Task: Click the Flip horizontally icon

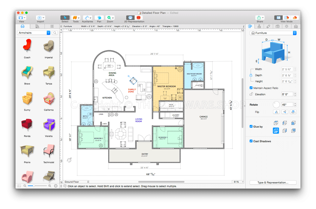Action: (276, 112)
